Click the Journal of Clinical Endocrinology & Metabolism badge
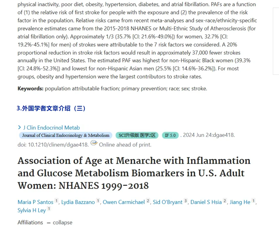 66,135
